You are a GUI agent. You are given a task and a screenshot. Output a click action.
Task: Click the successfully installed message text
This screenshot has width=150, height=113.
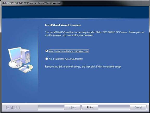tap(95, 34)
